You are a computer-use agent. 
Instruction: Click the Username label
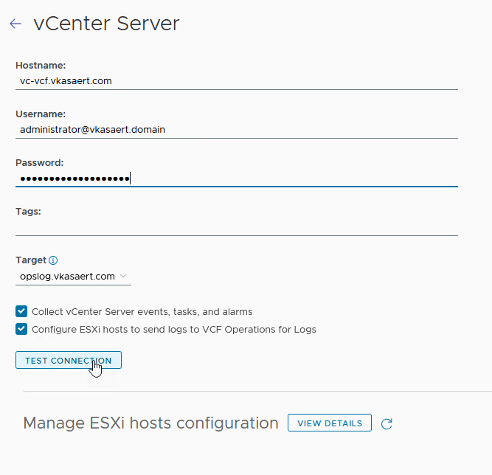click(x=41, y=114)
